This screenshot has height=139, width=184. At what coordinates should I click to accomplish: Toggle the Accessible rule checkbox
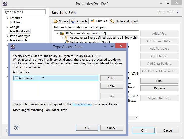pyautogui.click(x=16, y=78)
